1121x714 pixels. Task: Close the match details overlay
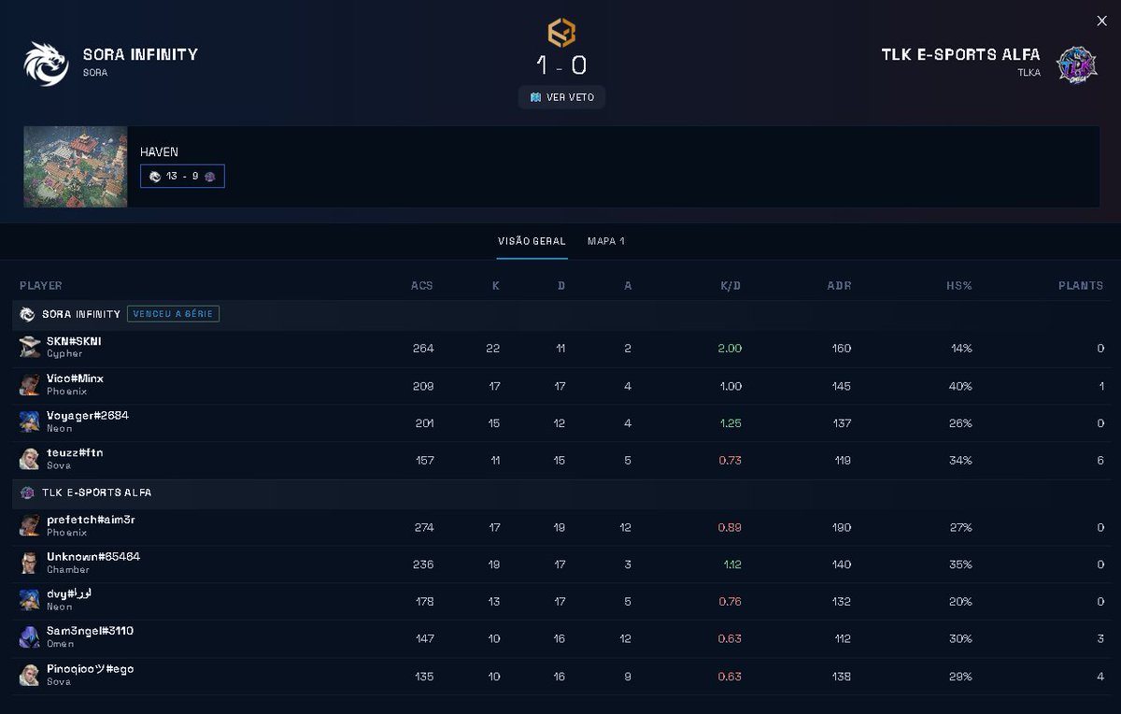[x=1101, y=21]
